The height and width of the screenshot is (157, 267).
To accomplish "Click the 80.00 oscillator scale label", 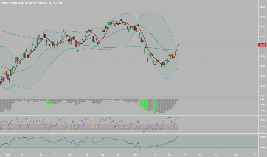I will (x=262, y=120).
